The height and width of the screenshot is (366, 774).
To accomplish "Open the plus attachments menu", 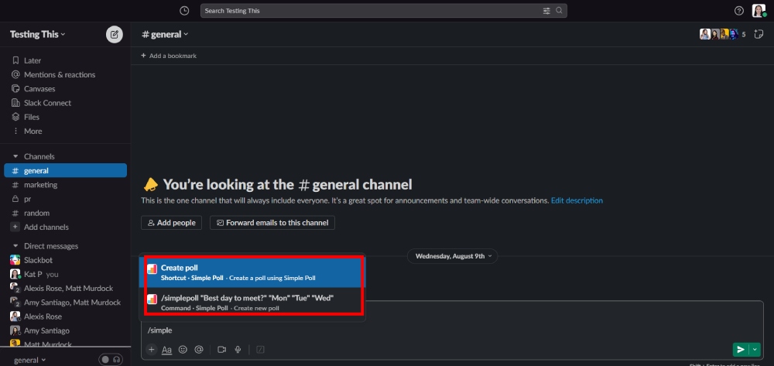I will click(152, 349).
